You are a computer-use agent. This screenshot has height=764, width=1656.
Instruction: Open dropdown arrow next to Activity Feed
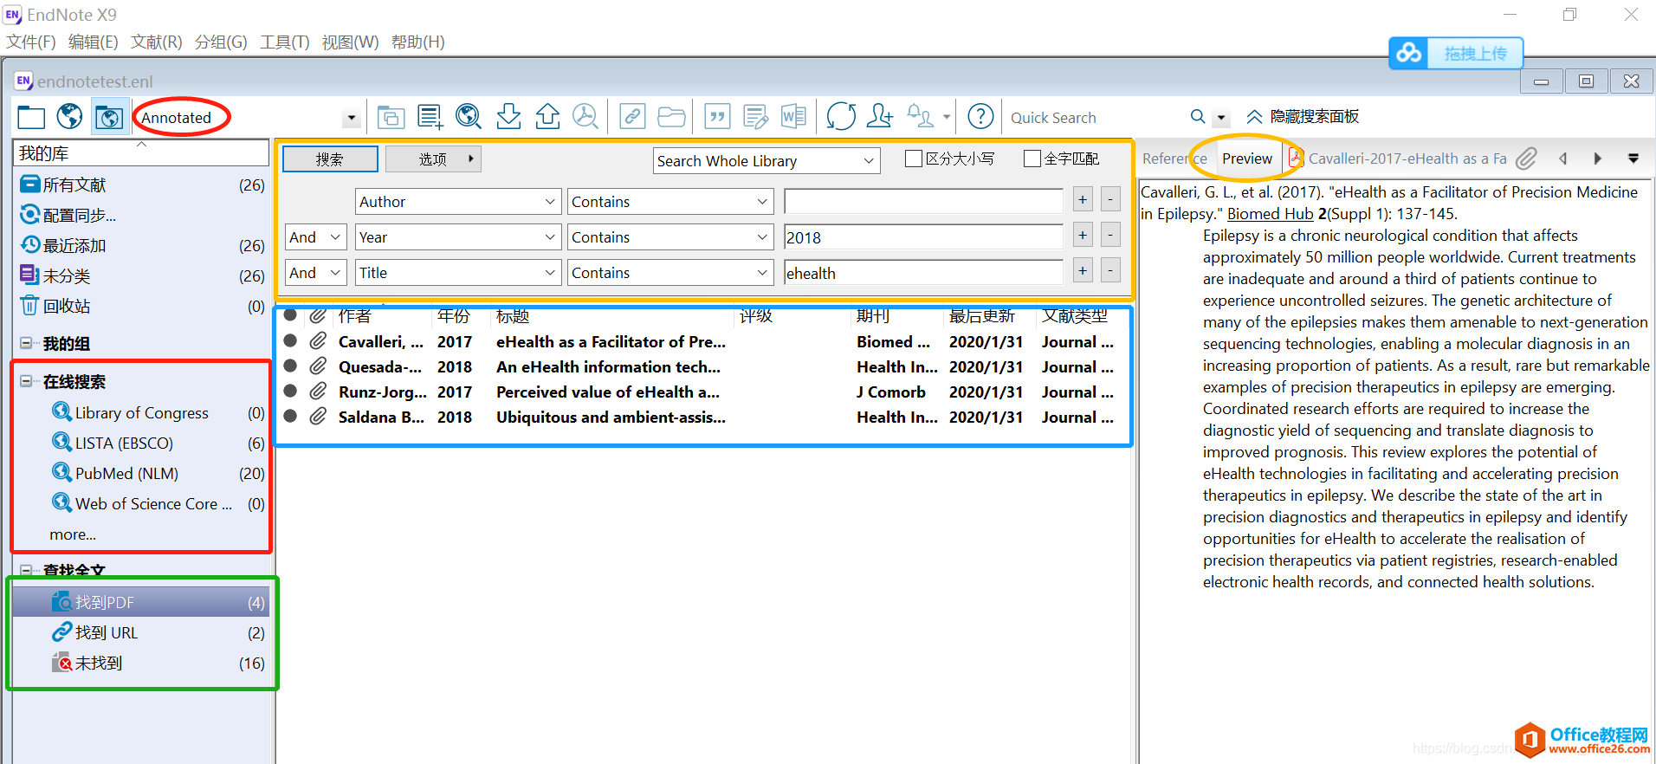coord(947,117)
